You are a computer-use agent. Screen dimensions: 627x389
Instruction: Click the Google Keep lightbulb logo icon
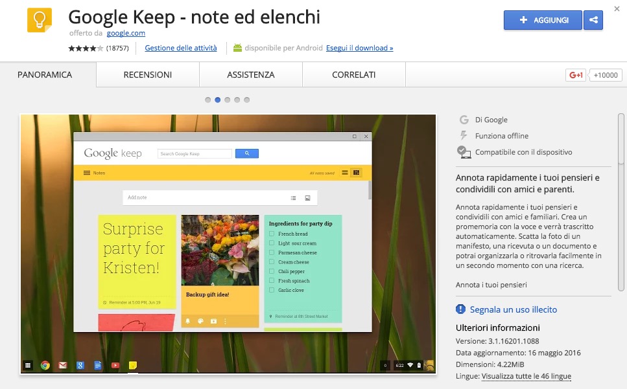pos(40,20)
